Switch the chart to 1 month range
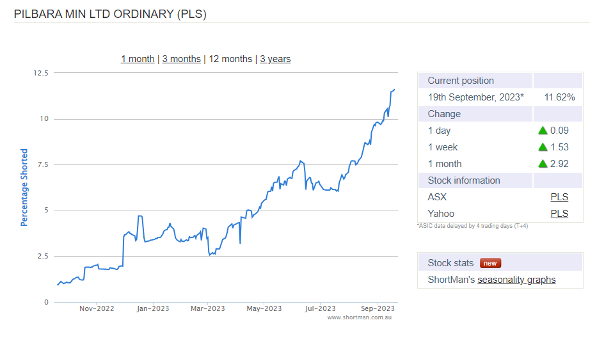Image resolution: width=597 pixels, height=343 pixels. coord(138,59)
